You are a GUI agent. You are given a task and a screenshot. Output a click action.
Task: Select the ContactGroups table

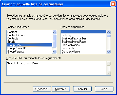pos(29,35)
